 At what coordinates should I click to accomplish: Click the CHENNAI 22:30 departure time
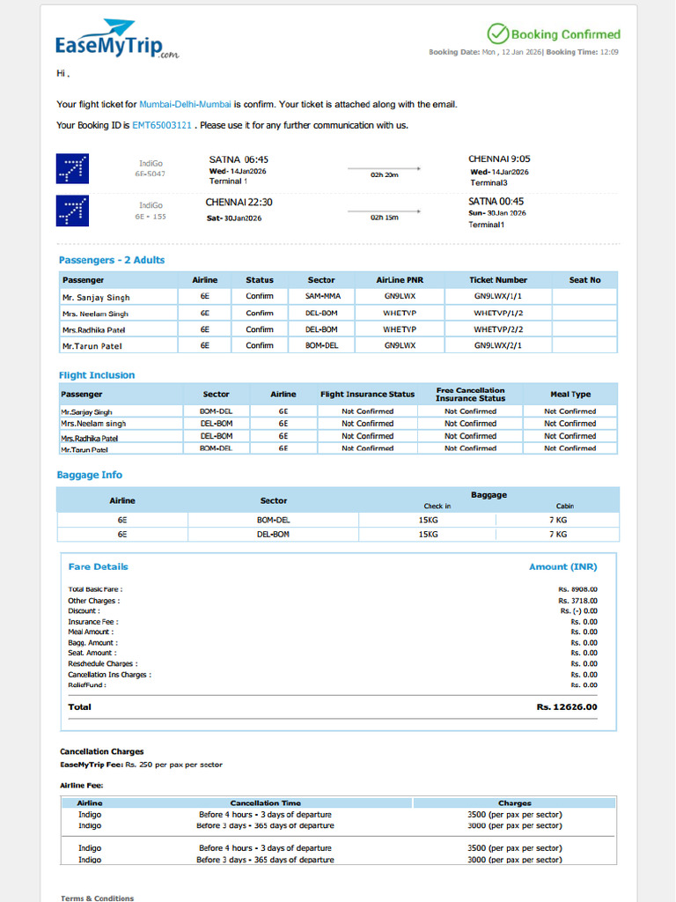tap(239, 202)
